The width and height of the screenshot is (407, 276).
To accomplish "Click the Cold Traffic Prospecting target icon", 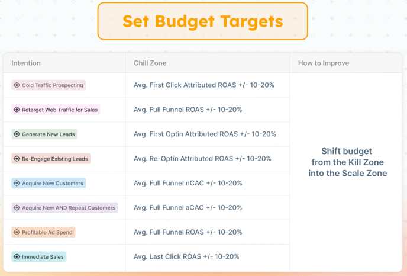I will [x=17, y=85].
